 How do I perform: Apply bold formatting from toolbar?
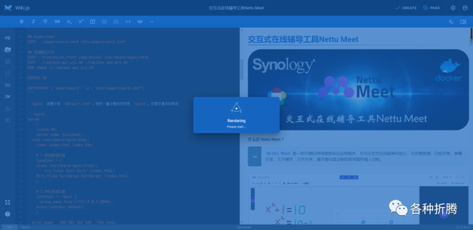(x=21, y=22)
